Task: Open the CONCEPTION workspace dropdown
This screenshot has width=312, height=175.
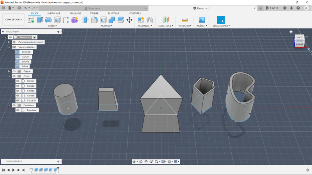Action: [14, 19]
